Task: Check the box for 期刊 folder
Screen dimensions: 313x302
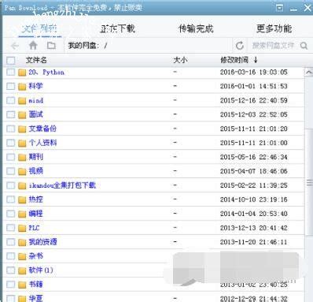Action: pos(11,157)
